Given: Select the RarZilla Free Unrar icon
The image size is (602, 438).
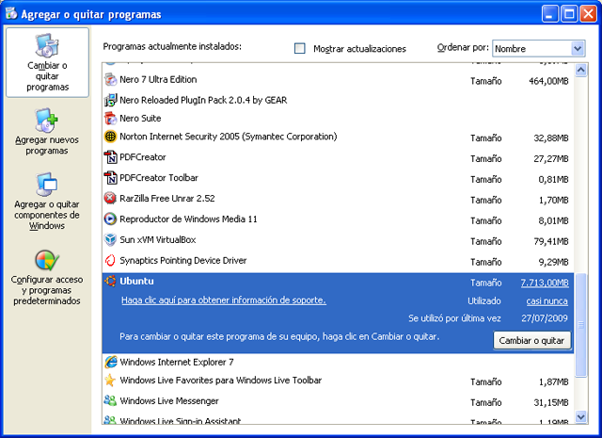Looking at the screenshot, I should (x=111, y=199).
